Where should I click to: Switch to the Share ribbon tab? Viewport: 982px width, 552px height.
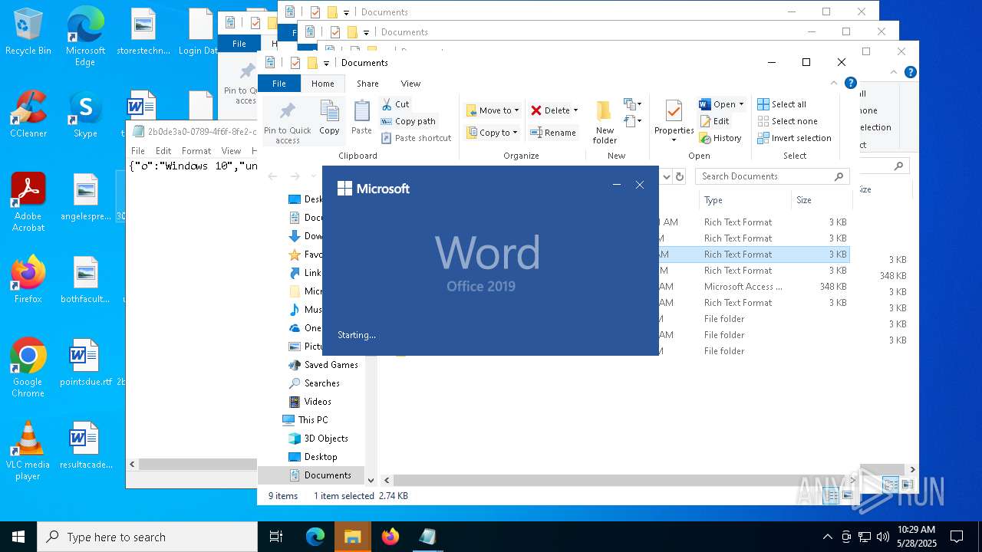[367, 84]
